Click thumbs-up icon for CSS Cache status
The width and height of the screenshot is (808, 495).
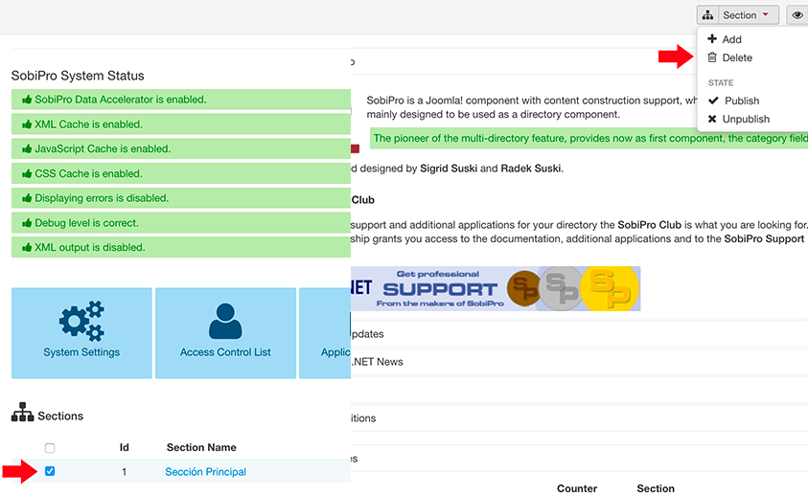pyautogui.click(x=27, y=173)
